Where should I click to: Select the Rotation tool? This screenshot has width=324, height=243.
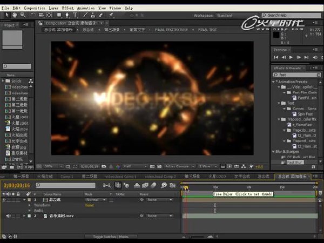click(x=33, y=15)
